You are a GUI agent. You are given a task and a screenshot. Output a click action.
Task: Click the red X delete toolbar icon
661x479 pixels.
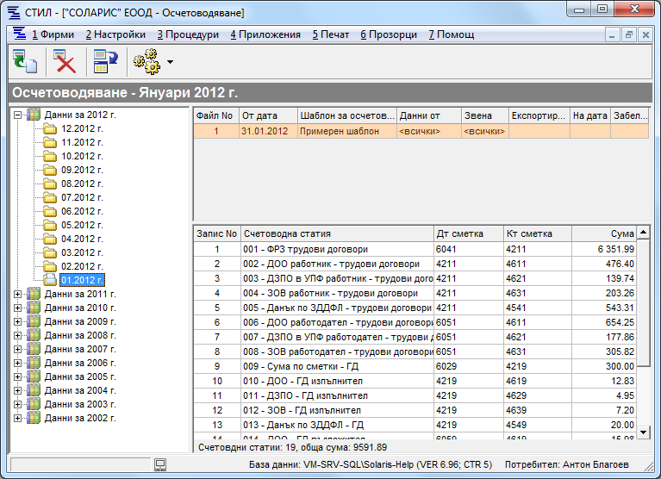pos(65,61)
